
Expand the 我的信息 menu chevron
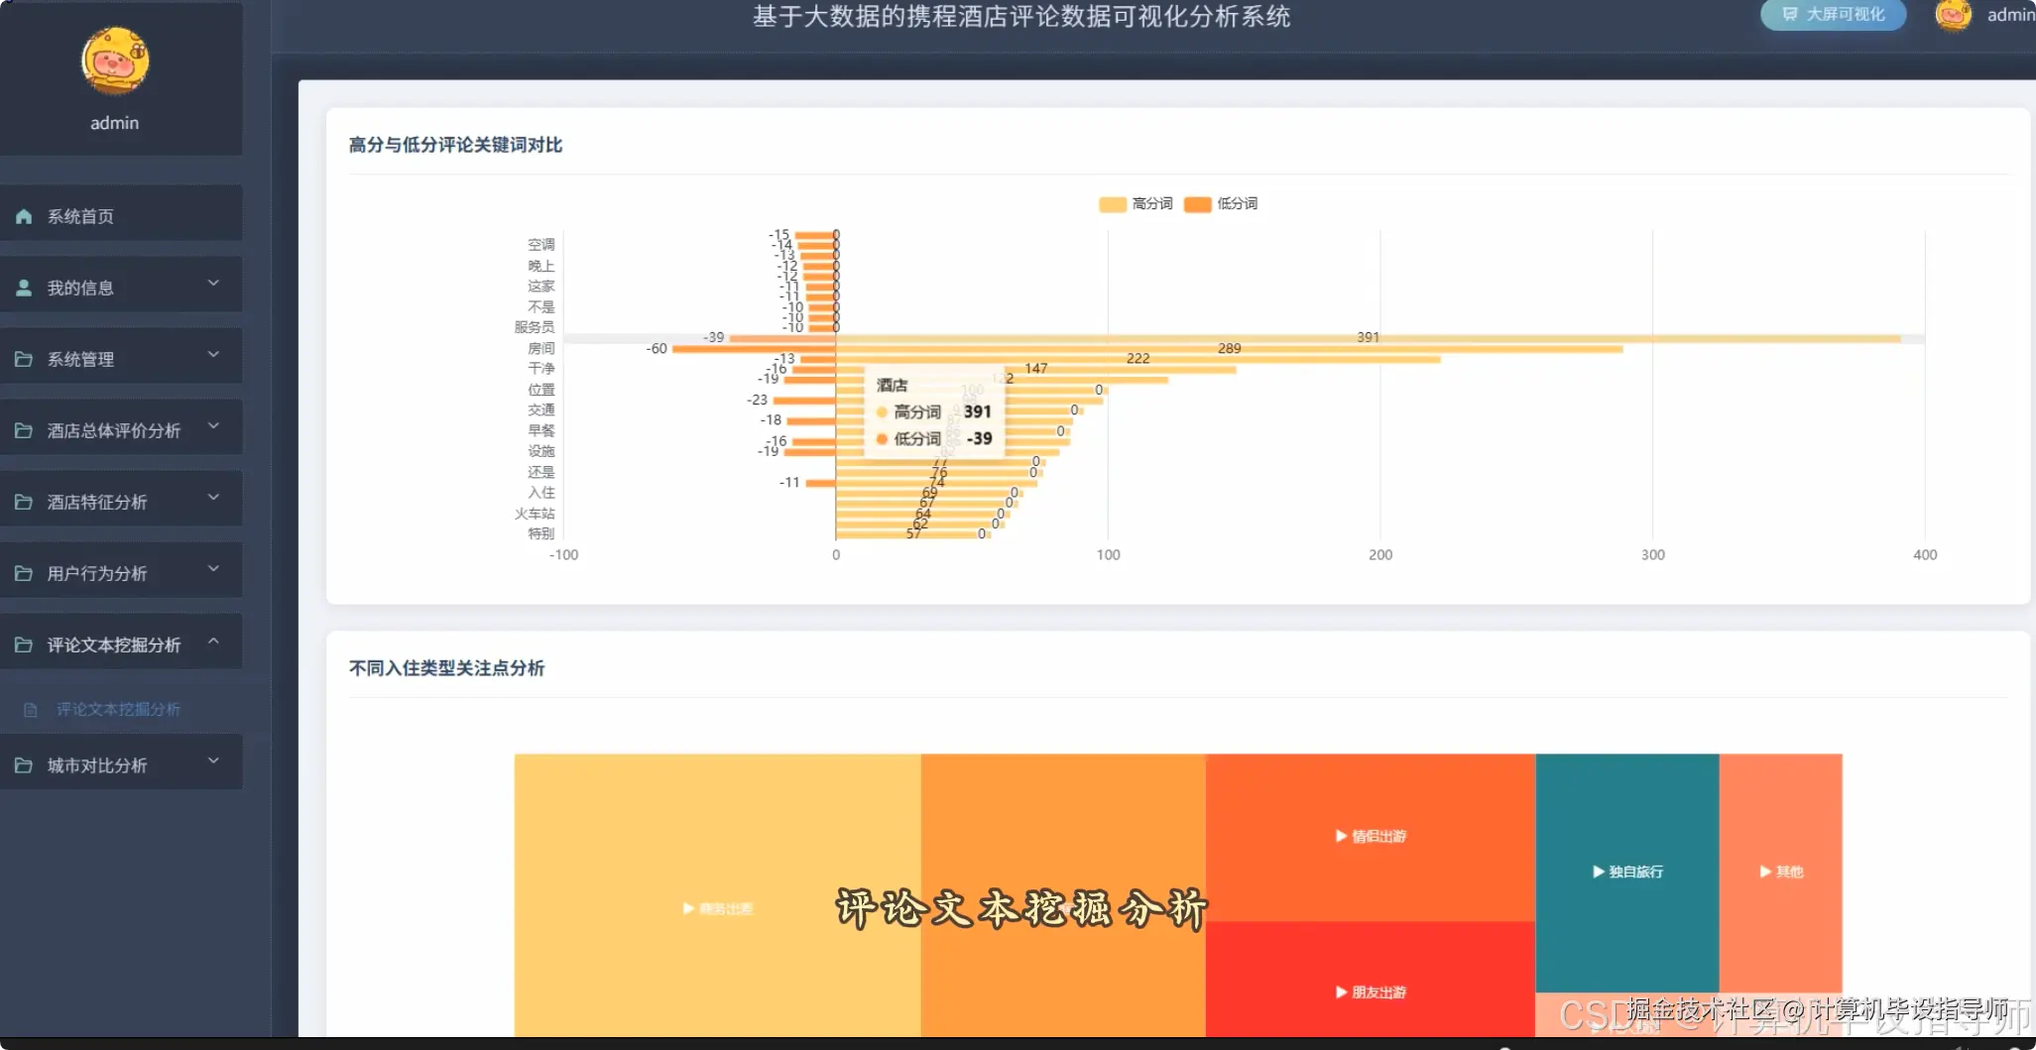(x=213, y=284)
